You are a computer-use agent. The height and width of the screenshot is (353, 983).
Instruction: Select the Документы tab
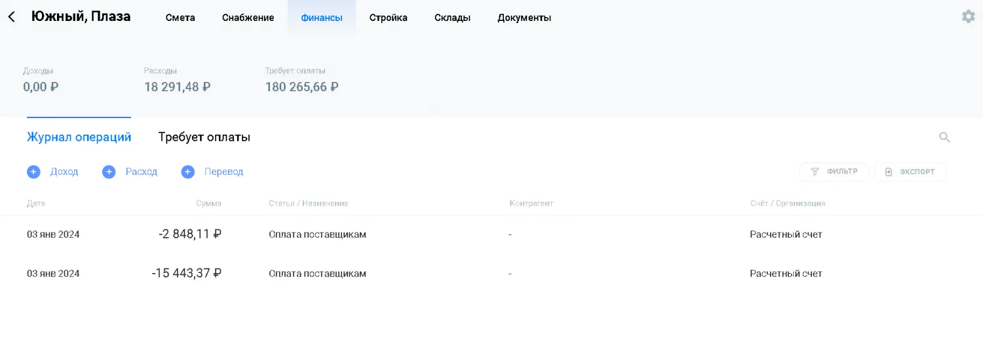(x=524, y=18)
